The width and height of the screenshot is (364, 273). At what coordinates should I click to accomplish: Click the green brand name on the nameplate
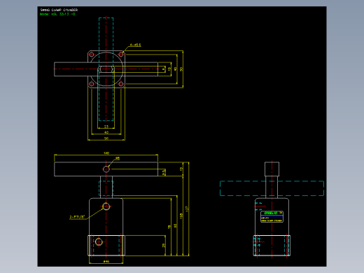pyautogui.click(x=271, y=213)
